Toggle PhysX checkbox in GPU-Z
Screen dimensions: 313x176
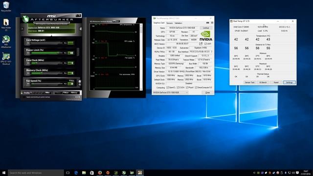click(x=187, y=88)
